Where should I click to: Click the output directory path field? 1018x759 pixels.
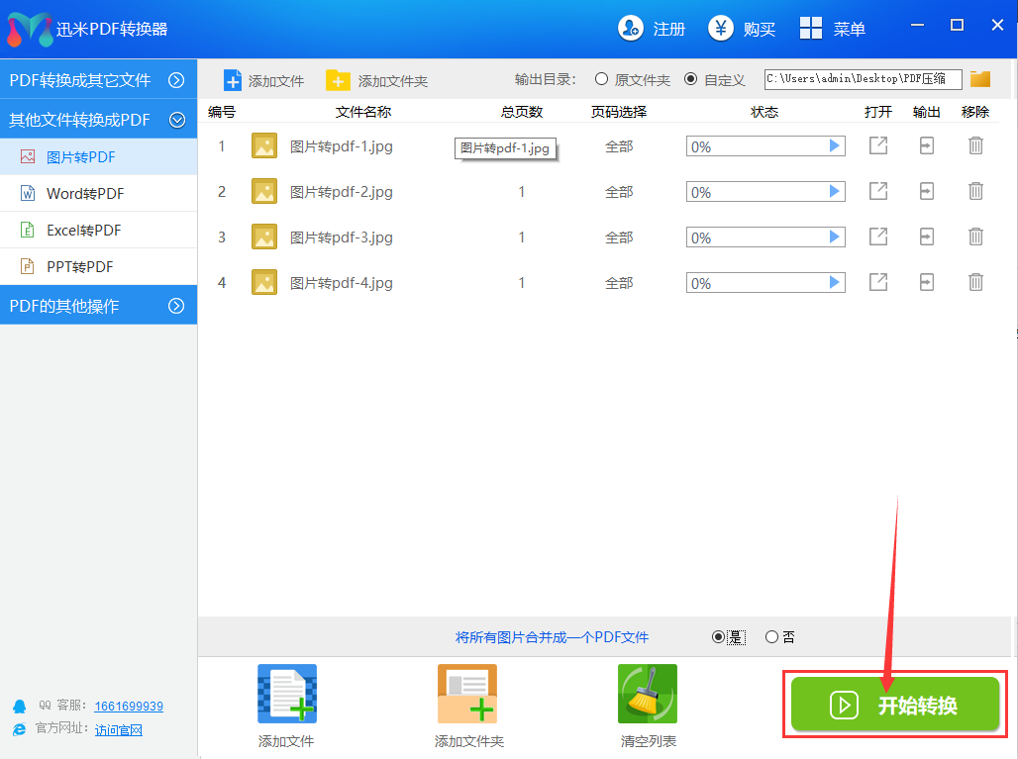click(x=863, y=79)
